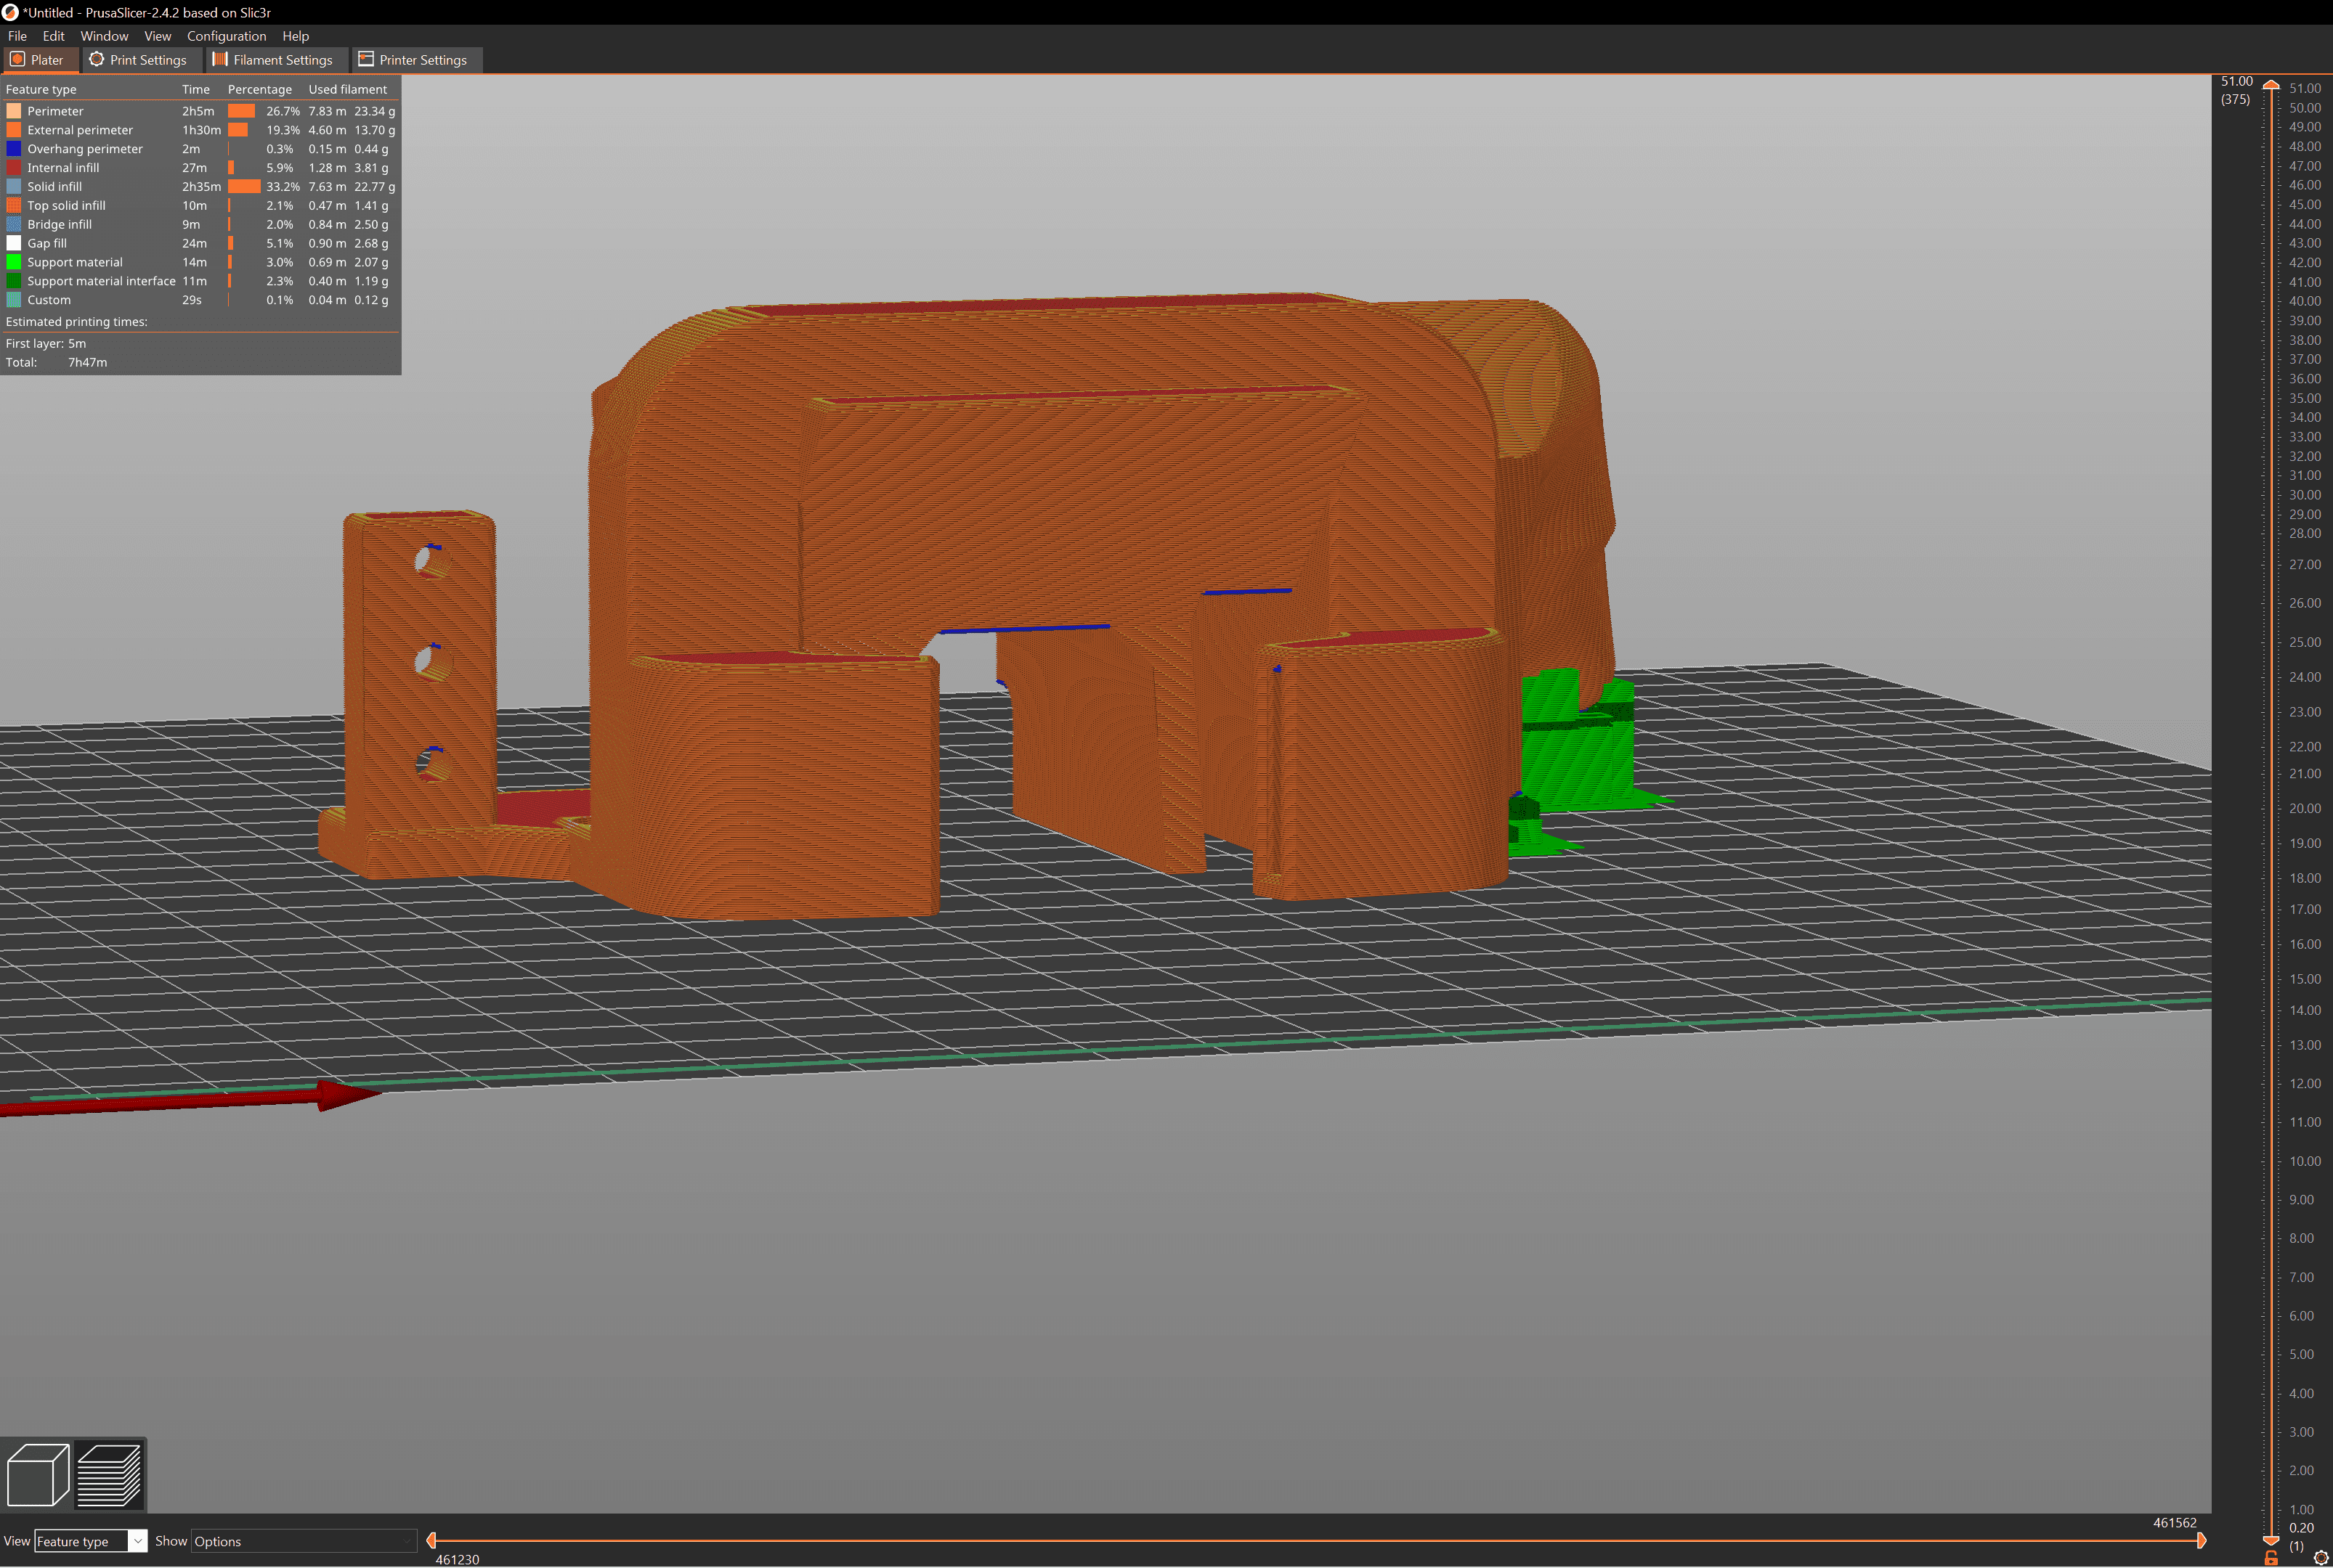2333x1568 pixels.
Task: Click the 'Show' label beside the Options dropdown
Action: click(x=171, y=1541)
